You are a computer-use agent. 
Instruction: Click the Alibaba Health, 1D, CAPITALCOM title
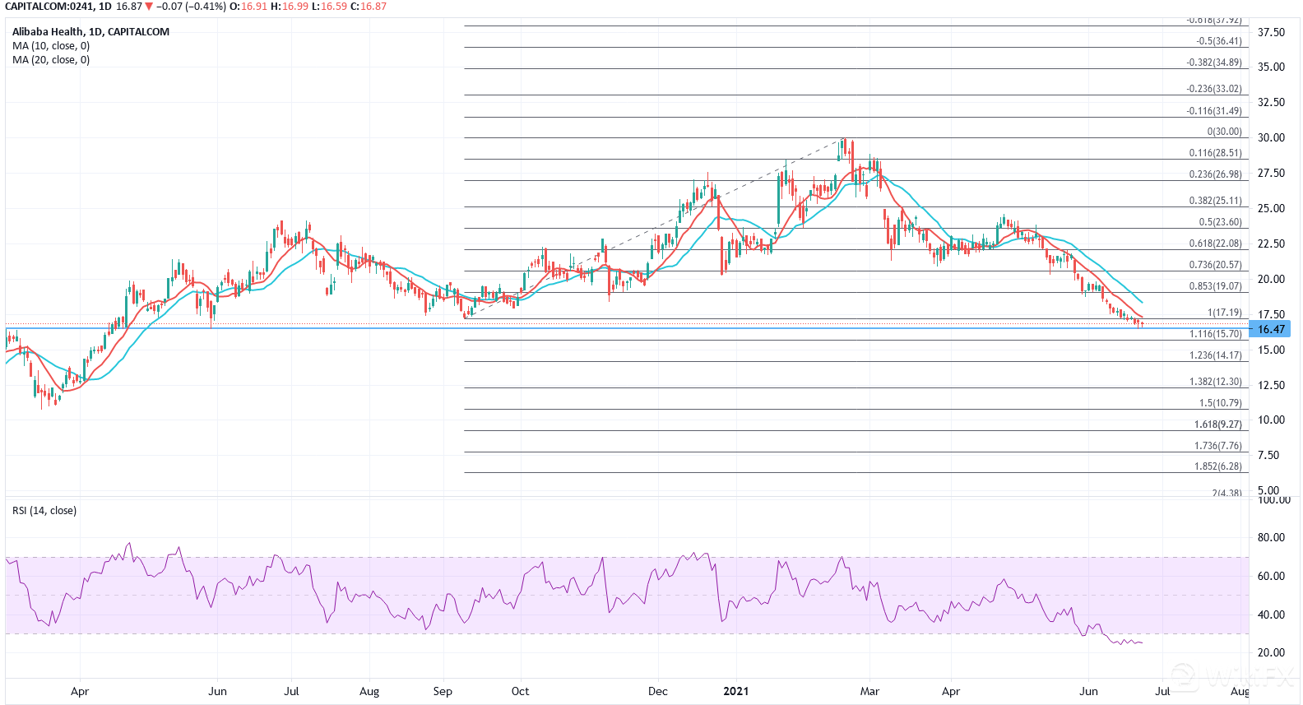tap(90, 32)
